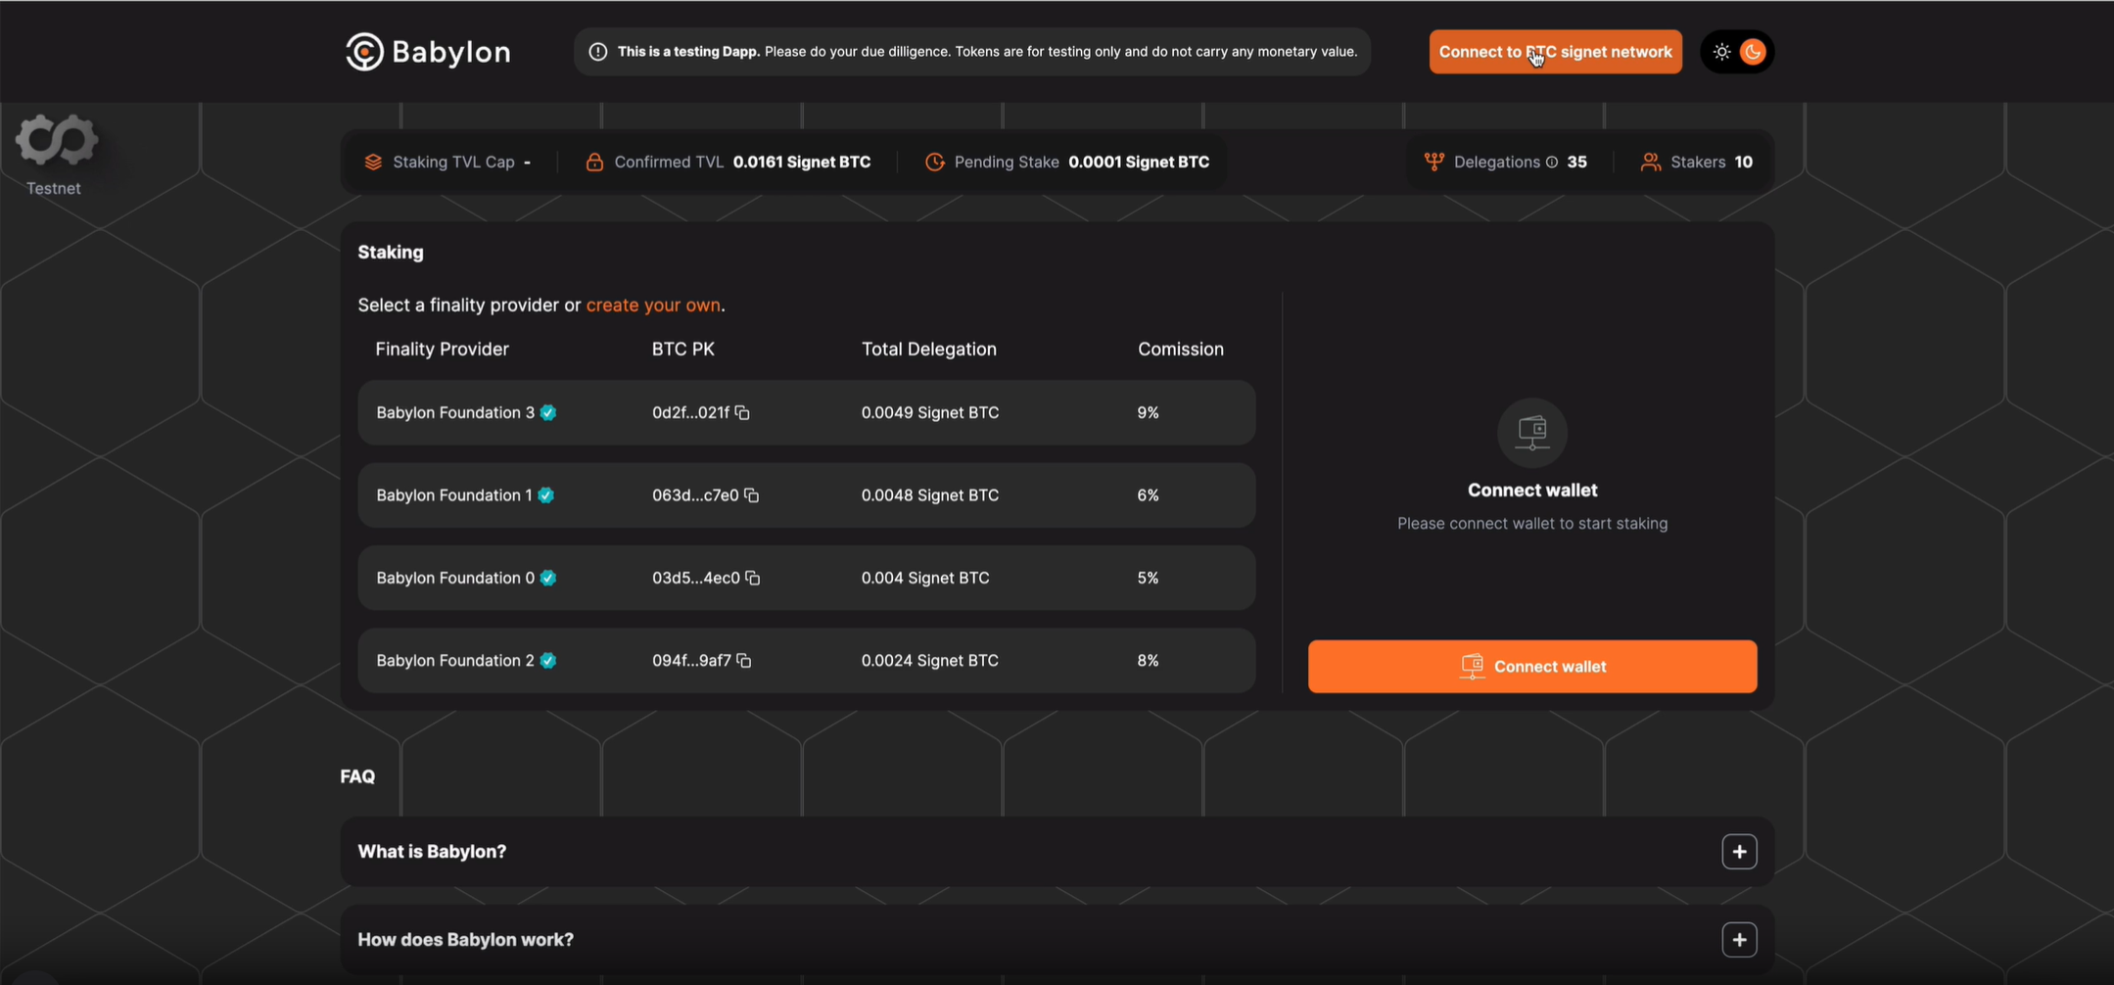The image size is (2114, 985).
Task: Expand the How does Babylon work? FAQ
Action: click(x=1739, y=940)
